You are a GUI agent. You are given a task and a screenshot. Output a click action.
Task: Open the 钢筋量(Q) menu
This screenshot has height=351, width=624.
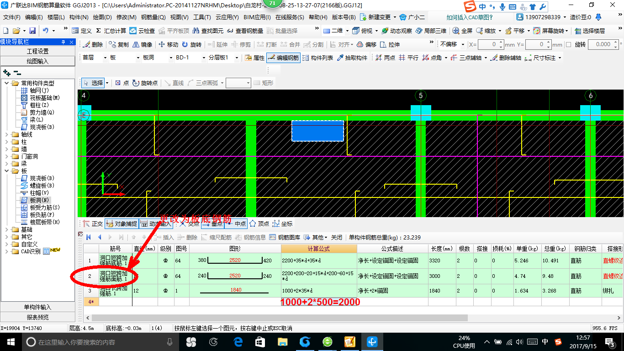pos(153,17)
